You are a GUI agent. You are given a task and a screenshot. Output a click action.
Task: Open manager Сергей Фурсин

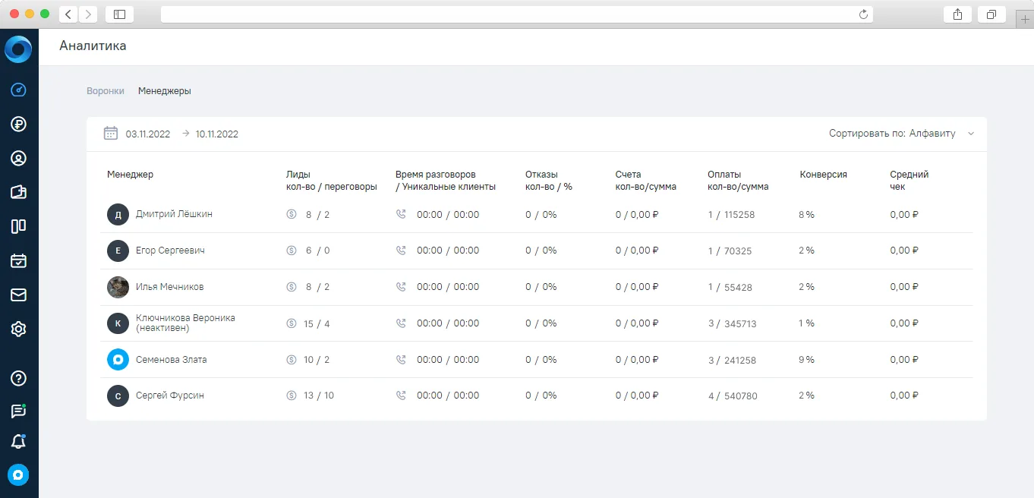pos(170,396)
